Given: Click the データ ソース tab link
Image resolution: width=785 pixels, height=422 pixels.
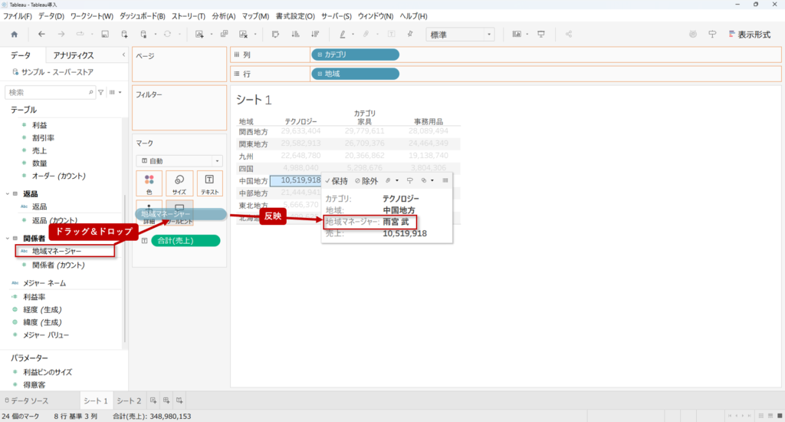Looking at the screenshot, I should tap(29, 401).
